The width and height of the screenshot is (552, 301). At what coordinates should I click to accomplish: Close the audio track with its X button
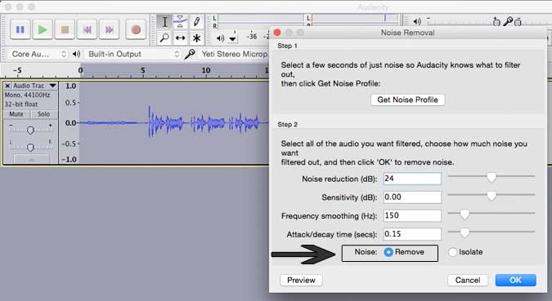click(x=7, y=86)
